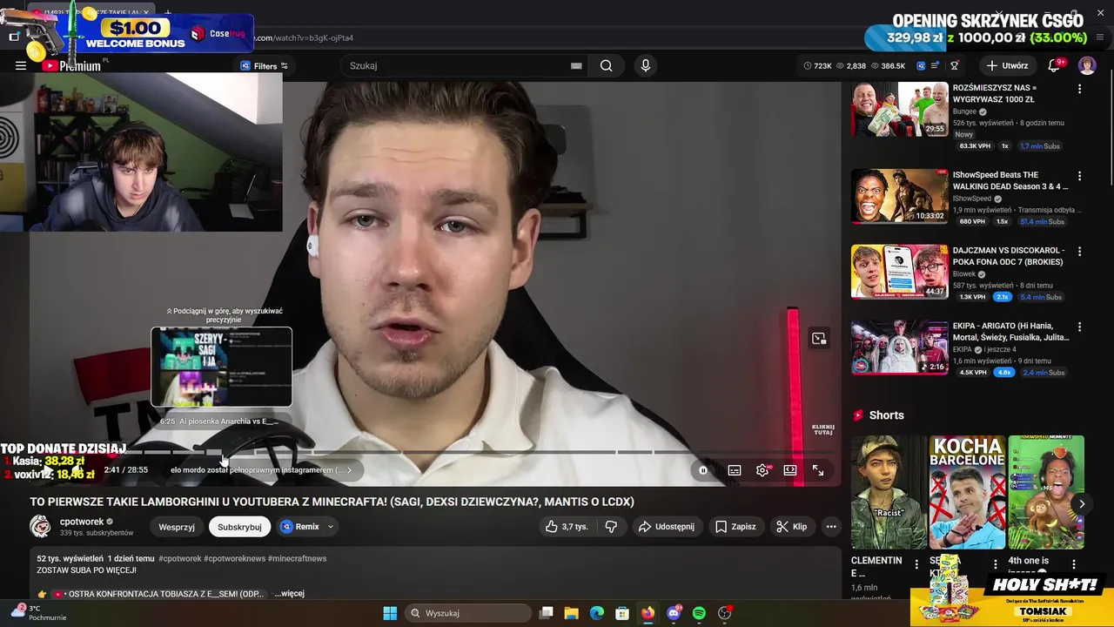Open the account avatar menu
This screenshot has height=627, width=1114.
(1087, 65)
